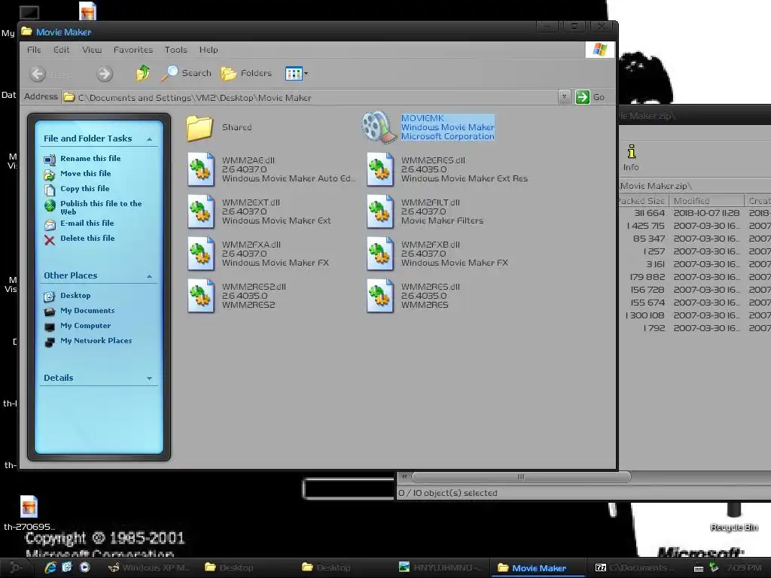Select the WMM2FILT.dll file icon
Viewport: 771px width, 578px height.
(380, 211)
